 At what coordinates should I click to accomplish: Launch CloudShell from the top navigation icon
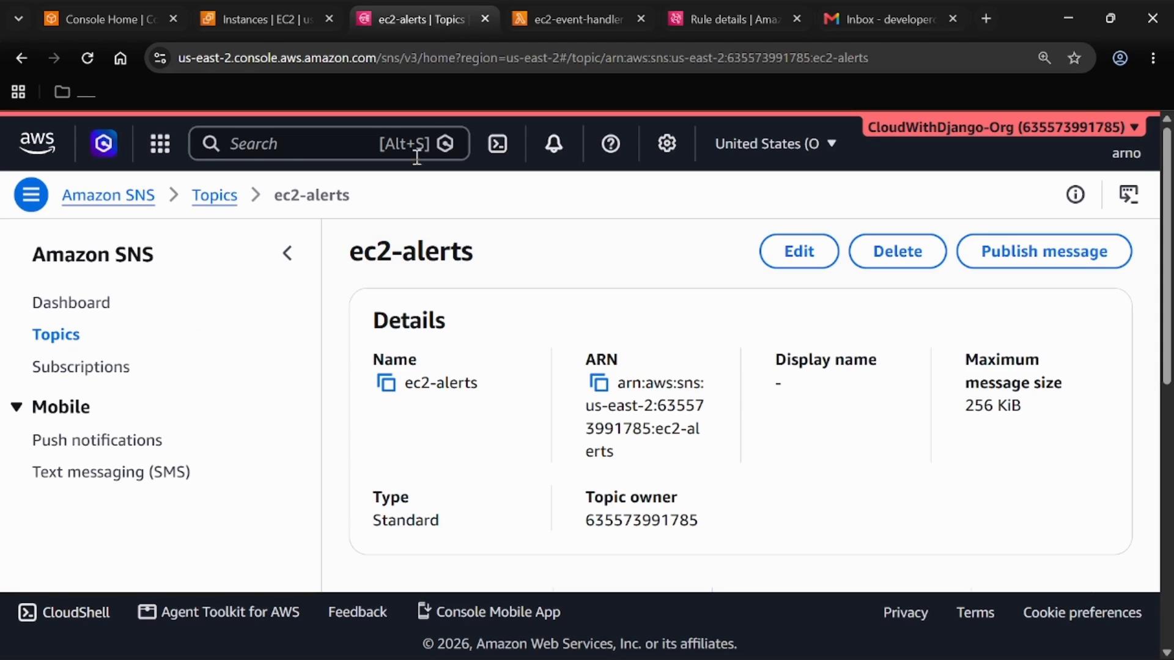tap(498, 144)
